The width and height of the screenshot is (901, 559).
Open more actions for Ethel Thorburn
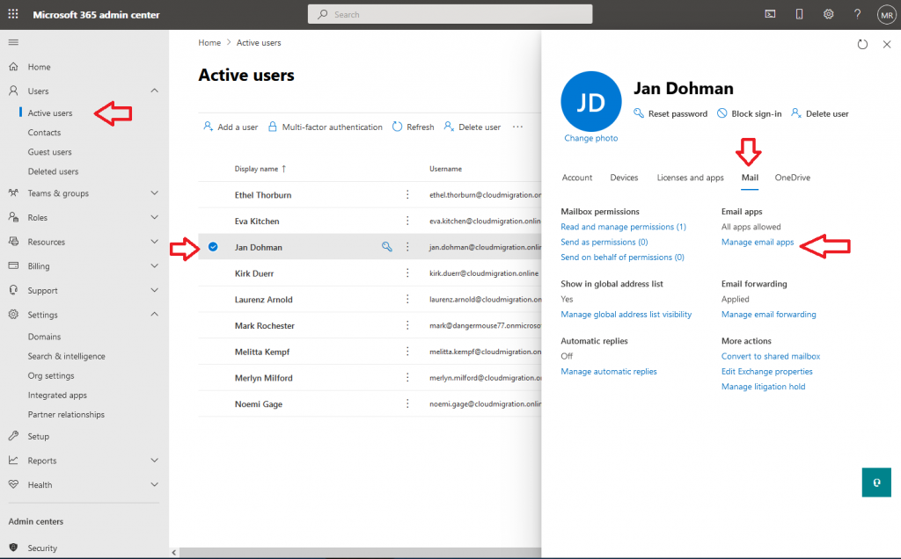coord(407,194)
